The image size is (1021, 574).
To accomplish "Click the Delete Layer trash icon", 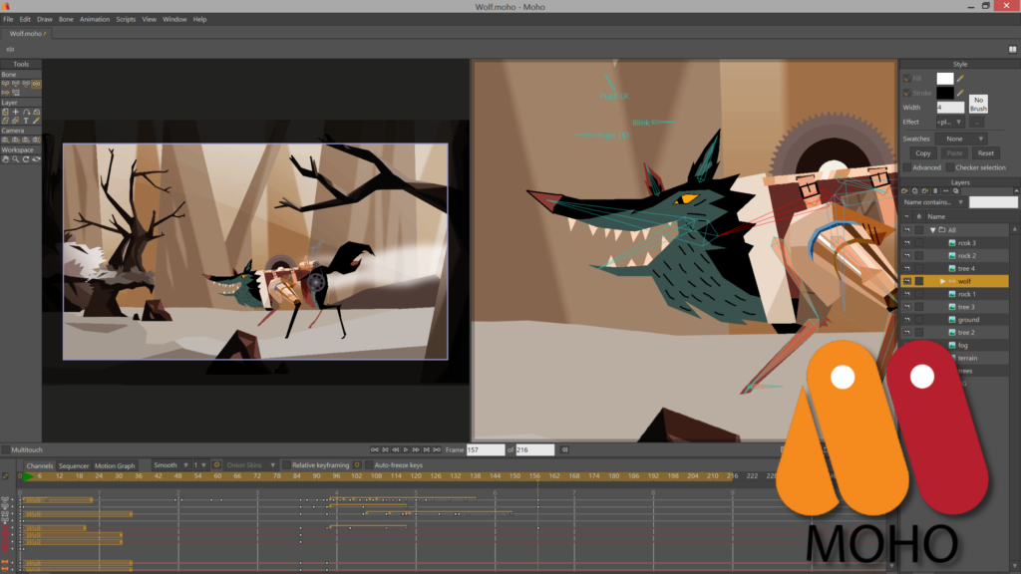I will 935,191.
